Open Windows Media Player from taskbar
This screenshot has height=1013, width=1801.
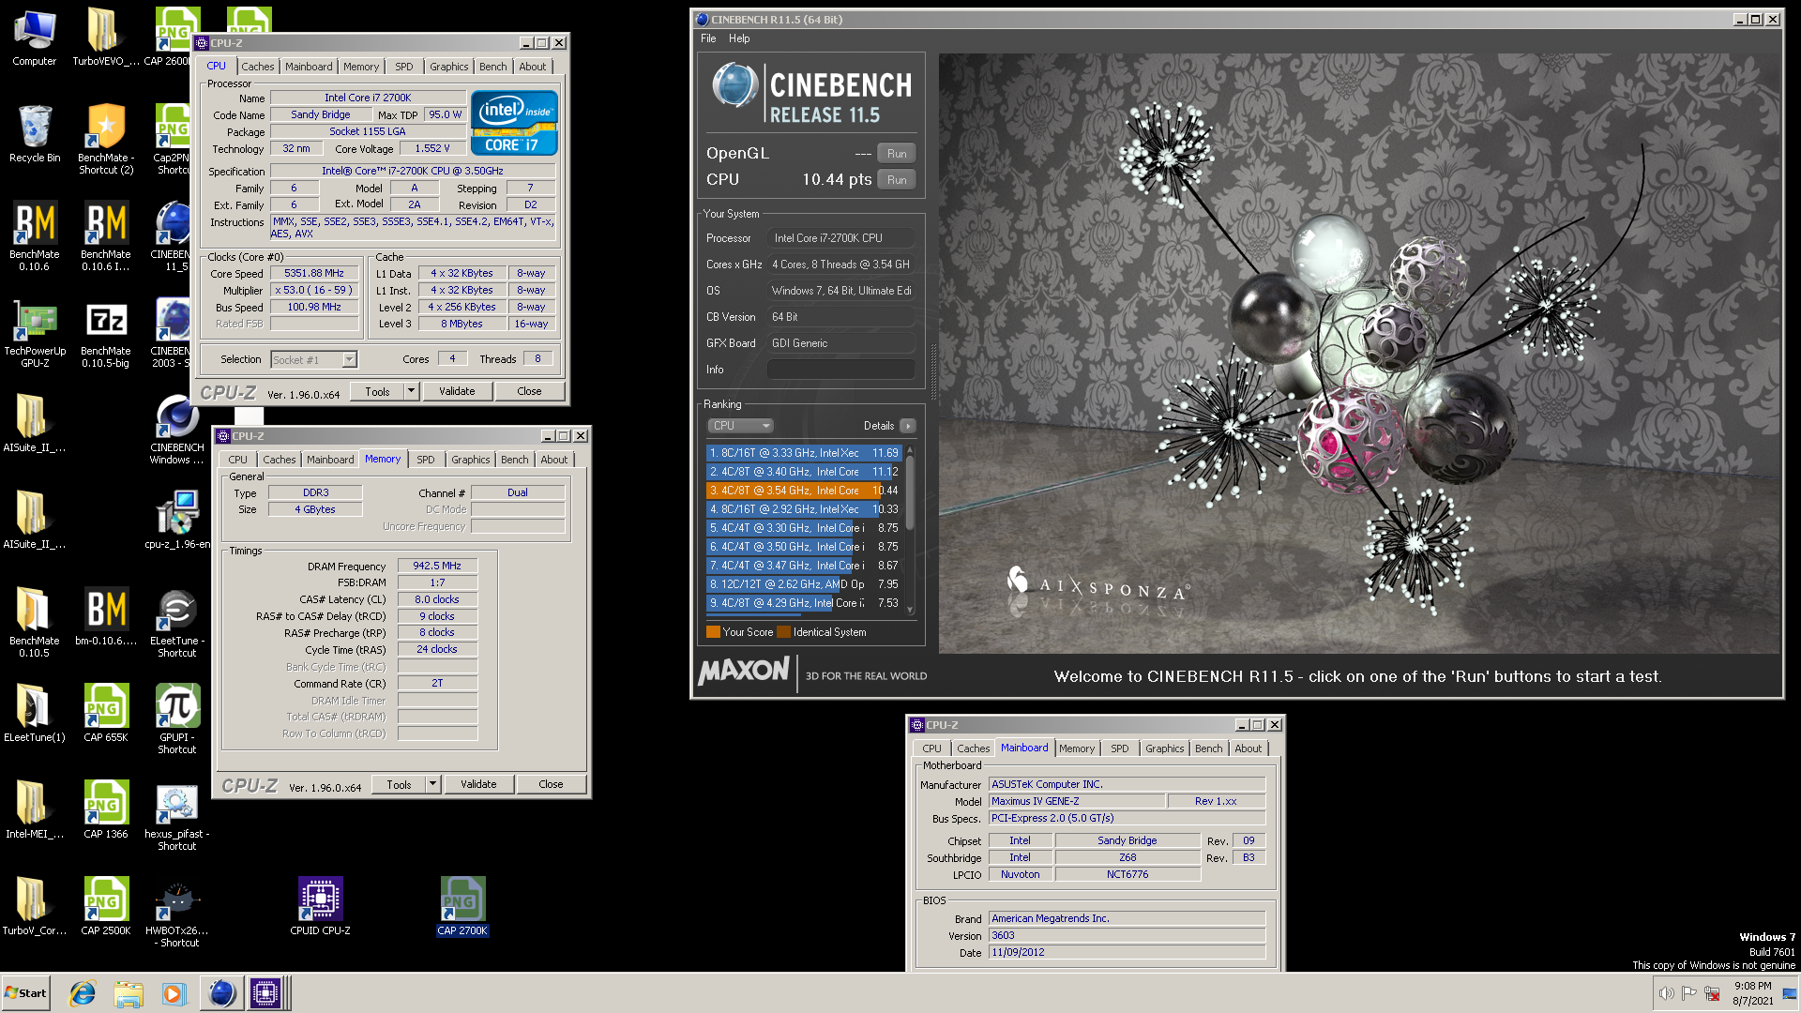point(174,993)
